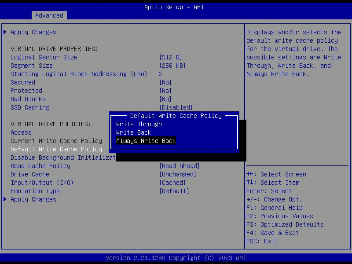Click the F4: Save & Exit hint

point(272,233)
